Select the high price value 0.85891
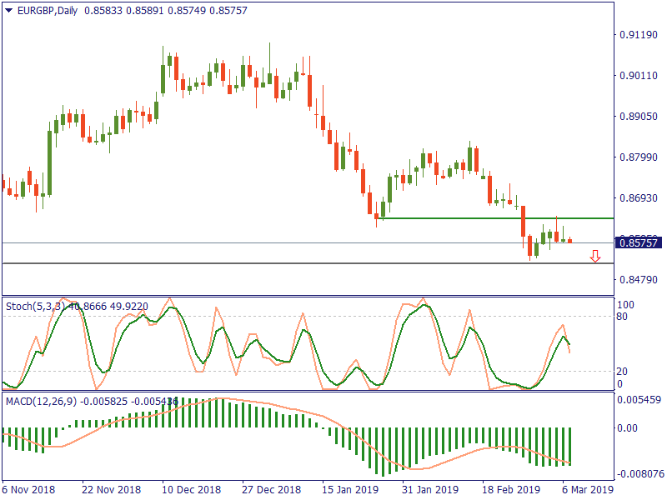 coord(145,11)
